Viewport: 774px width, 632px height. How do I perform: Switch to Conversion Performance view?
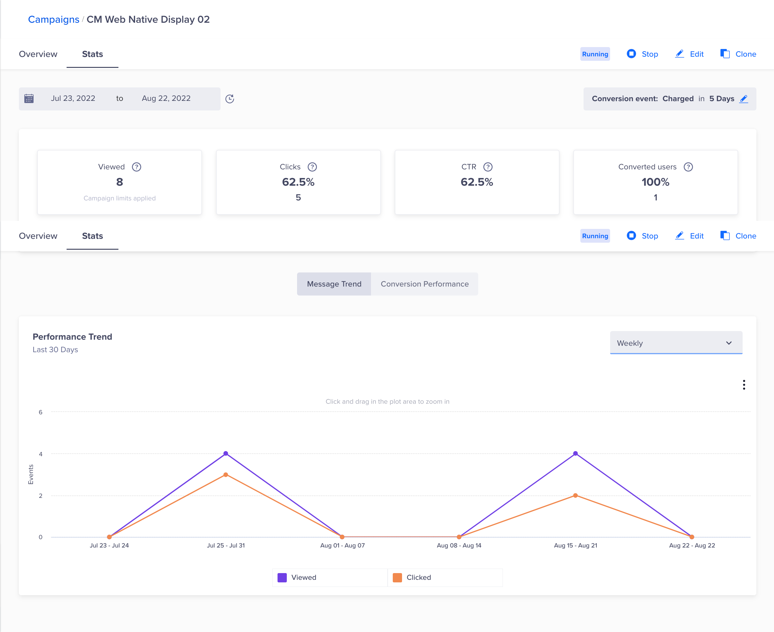[x=424, y=284]
